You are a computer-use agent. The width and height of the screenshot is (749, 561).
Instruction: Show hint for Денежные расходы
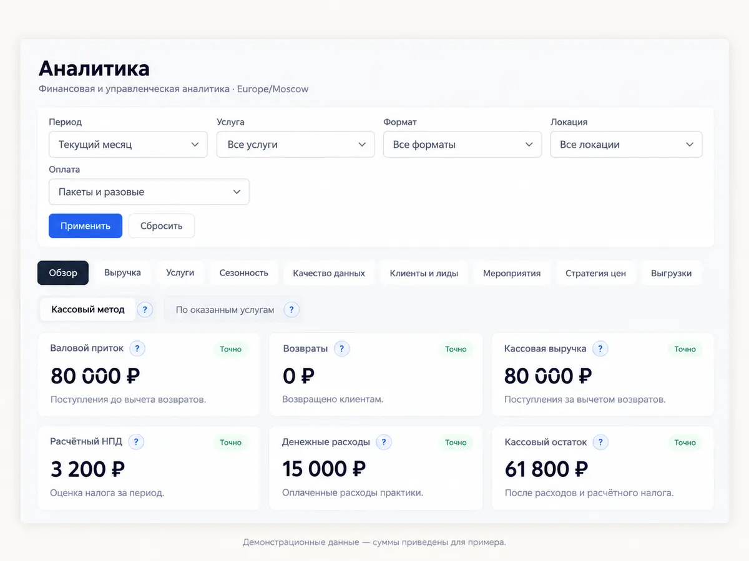coord(384,442)
